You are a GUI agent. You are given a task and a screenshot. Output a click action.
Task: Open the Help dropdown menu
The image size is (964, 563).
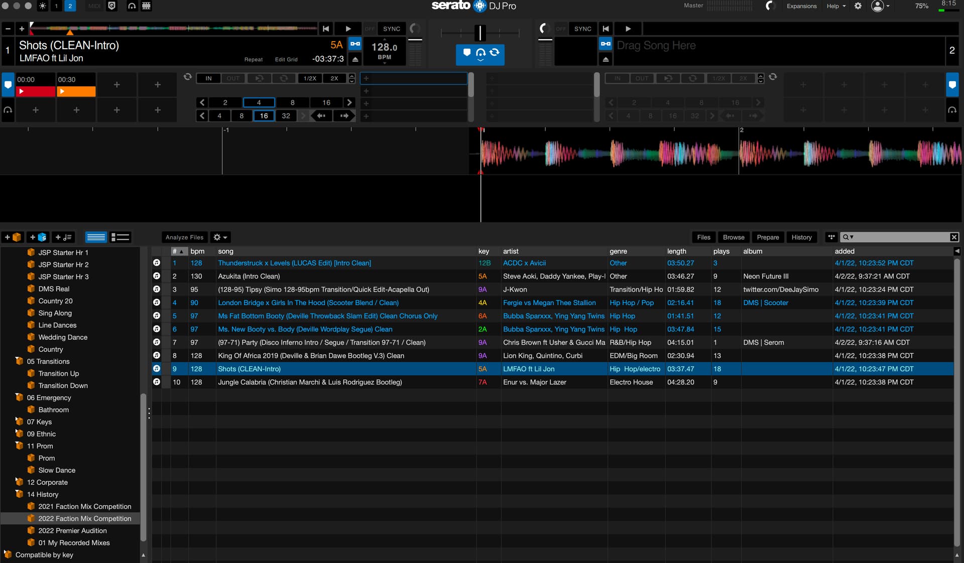pyautogui.click(x=836, y=6)
